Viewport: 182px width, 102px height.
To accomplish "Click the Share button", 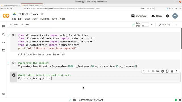I will (157, 16).
